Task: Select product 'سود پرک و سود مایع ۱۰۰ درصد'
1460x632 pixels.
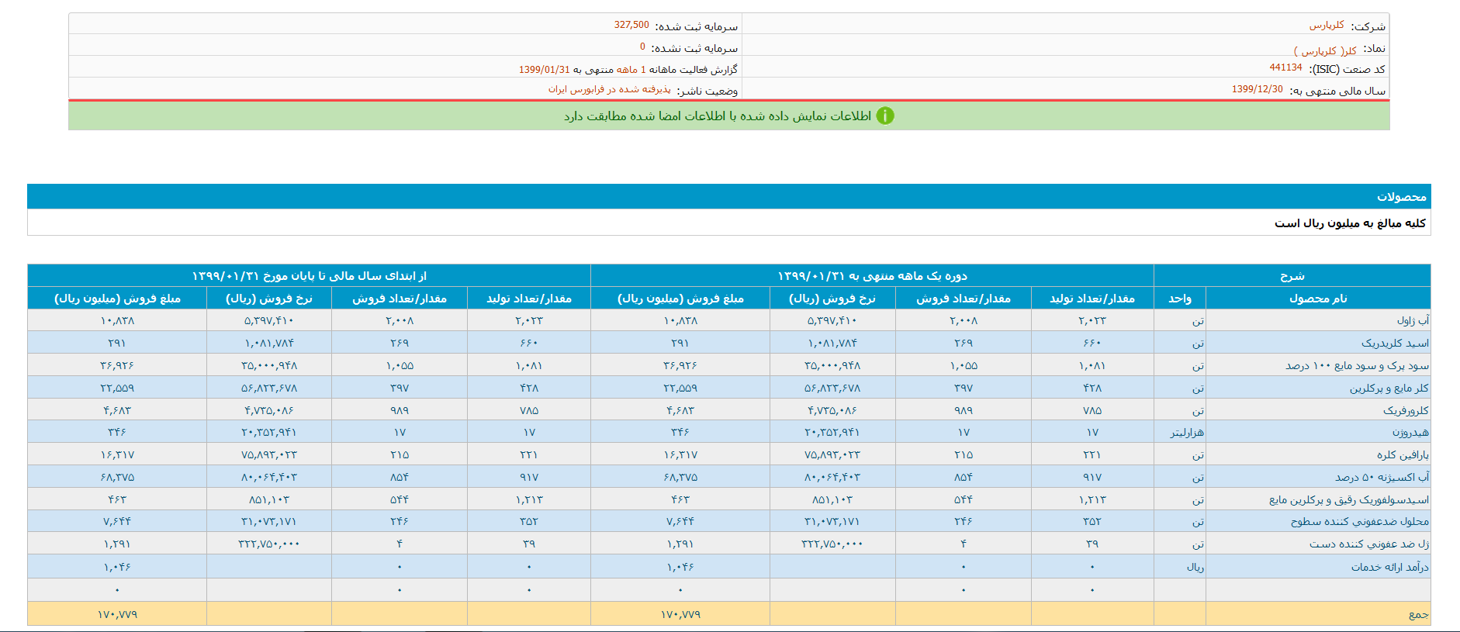Action: pos(1357,365)
